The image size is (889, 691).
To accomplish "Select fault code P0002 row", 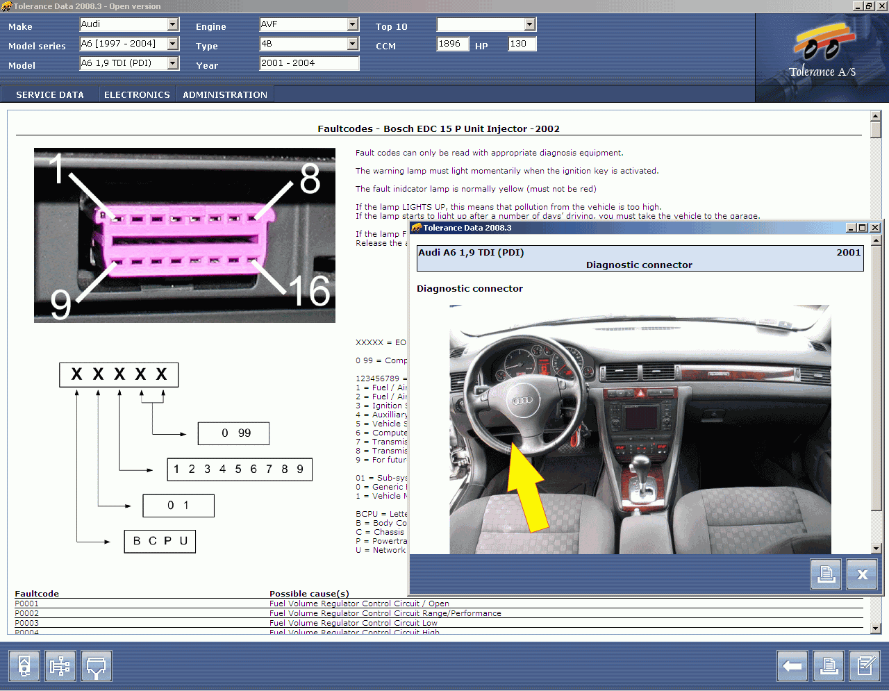I will (439, 613).
